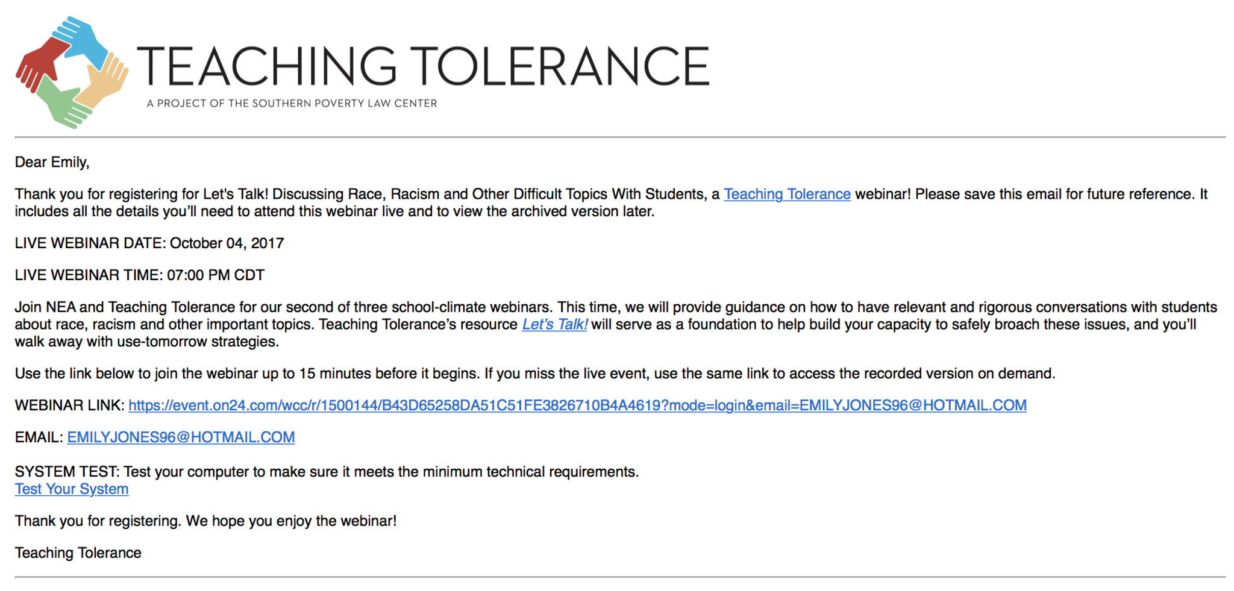The height and width of the screenshot is (591, 1234).
Task: Click the EMILYJONES96@HOTMAIL.COM email link
Action: [x=181, y=437]
